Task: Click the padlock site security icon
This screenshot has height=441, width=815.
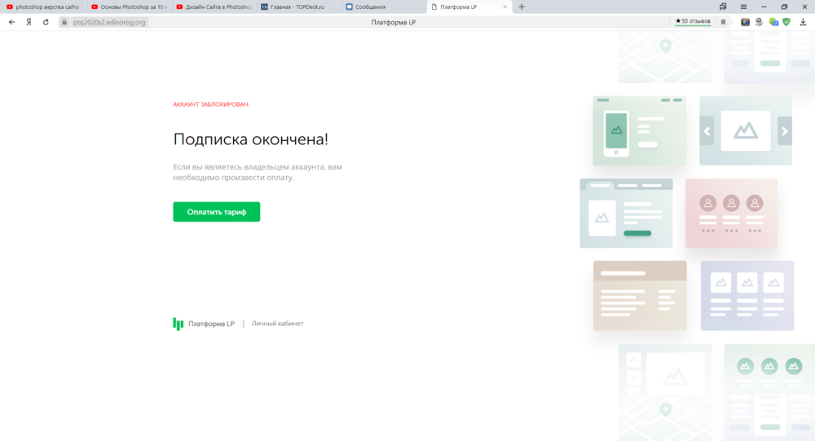Action: (x=64, y=22)
